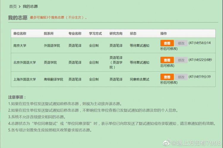Click the 南京大学 cell

coord(20,46)
